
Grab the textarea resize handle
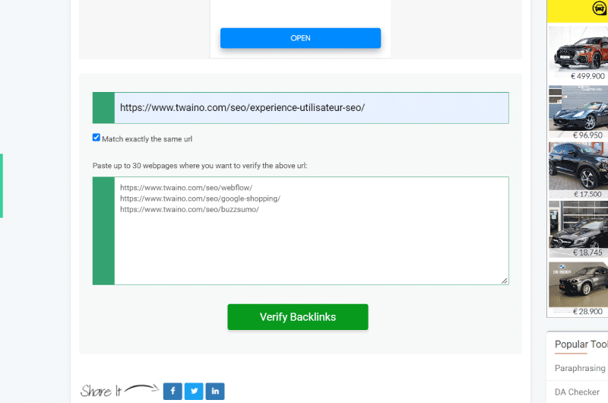pyautogui.click(x=504, y=281)
